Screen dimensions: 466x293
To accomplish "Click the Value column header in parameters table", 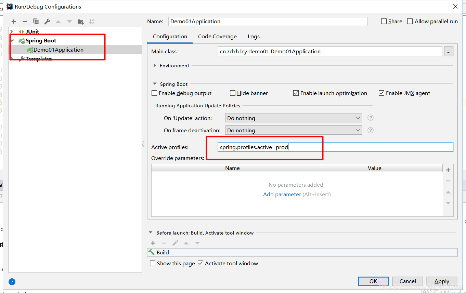I will (375, 168).
